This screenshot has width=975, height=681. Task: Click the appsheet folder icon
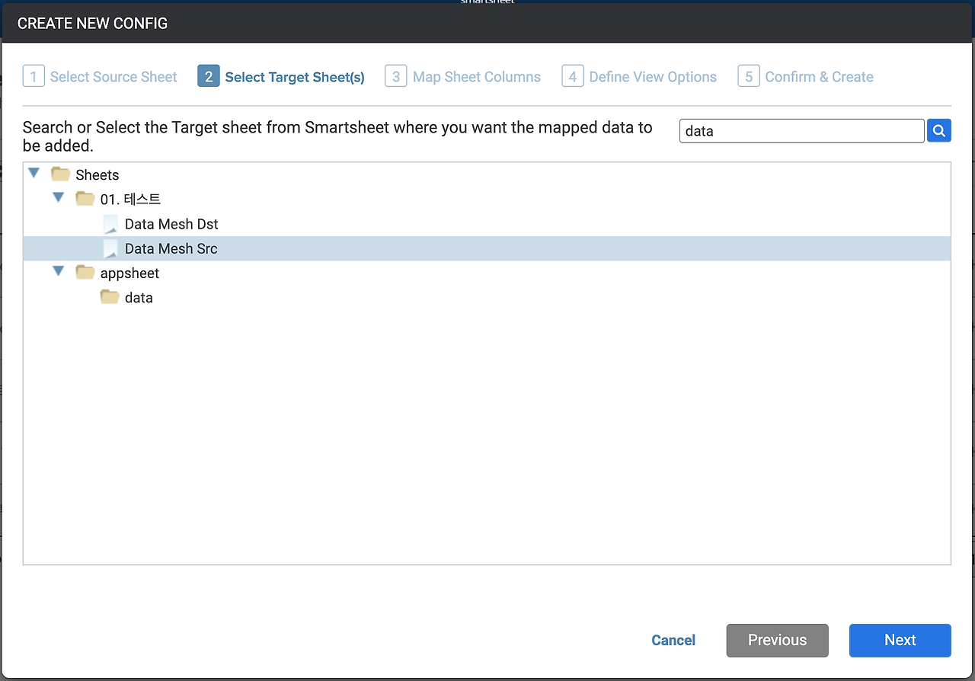pos(85,273)
